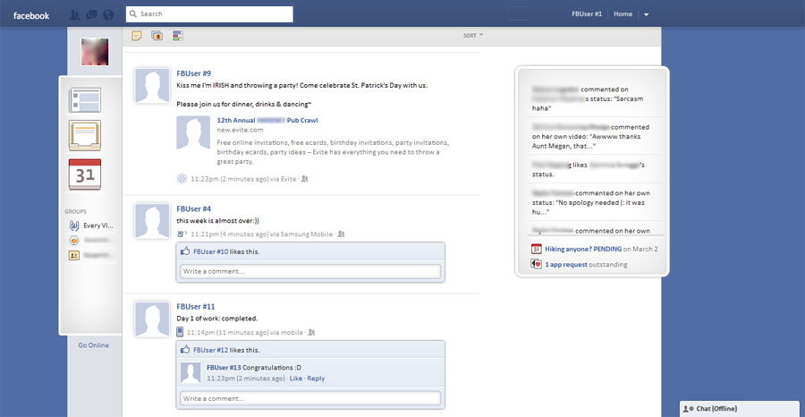
Task: Click FBUser #12 name in likes
Action: coord(211,350)
